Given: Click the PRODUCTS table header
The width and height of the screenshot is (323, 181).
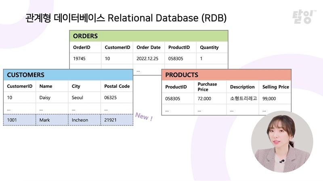Looking at the screenshot, I should 227,75.
